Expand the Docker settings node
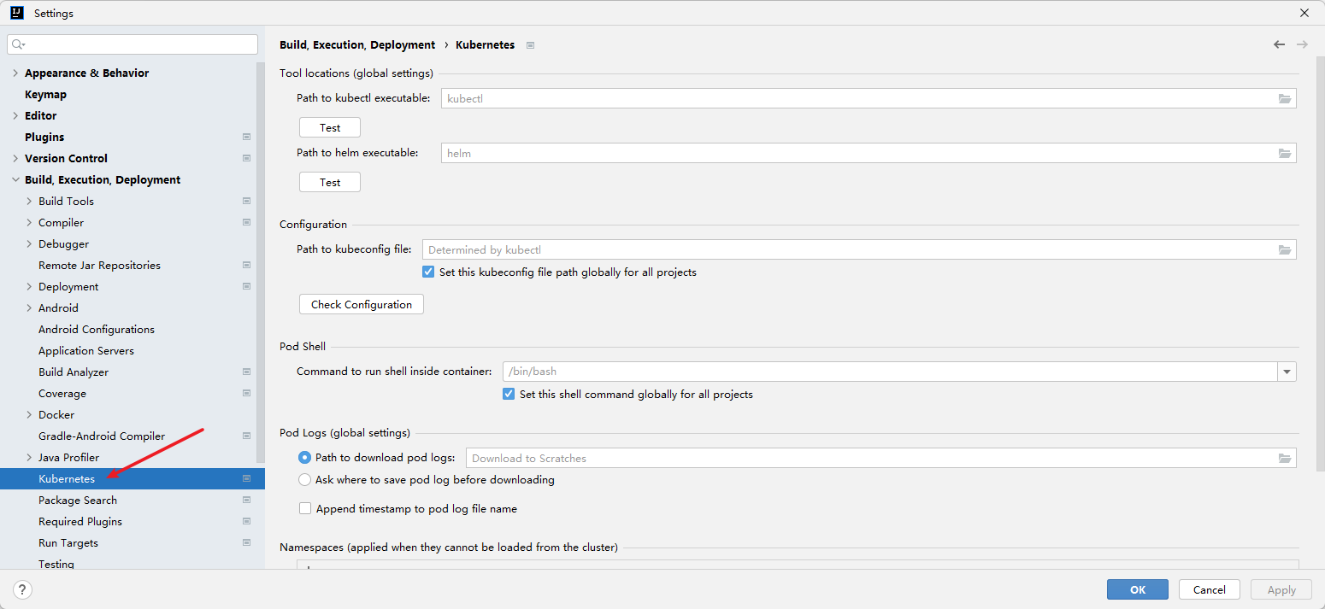 pos(29,415)
